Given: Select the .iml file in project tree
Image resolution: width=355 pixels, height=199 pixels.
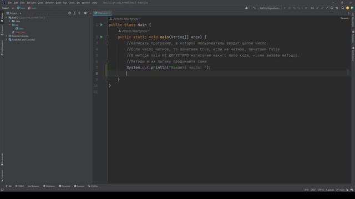Looking at the screenshot, I should tap(18, 32).
